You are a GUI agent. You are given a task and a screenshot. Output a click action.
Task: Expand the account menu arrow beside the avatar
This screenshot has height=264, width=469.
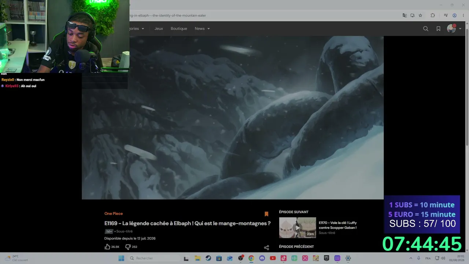[460, 29]
